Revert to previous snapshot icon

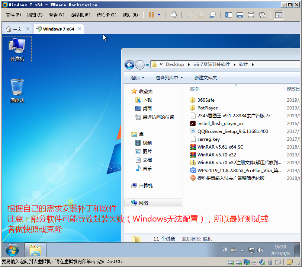[201, 15]
